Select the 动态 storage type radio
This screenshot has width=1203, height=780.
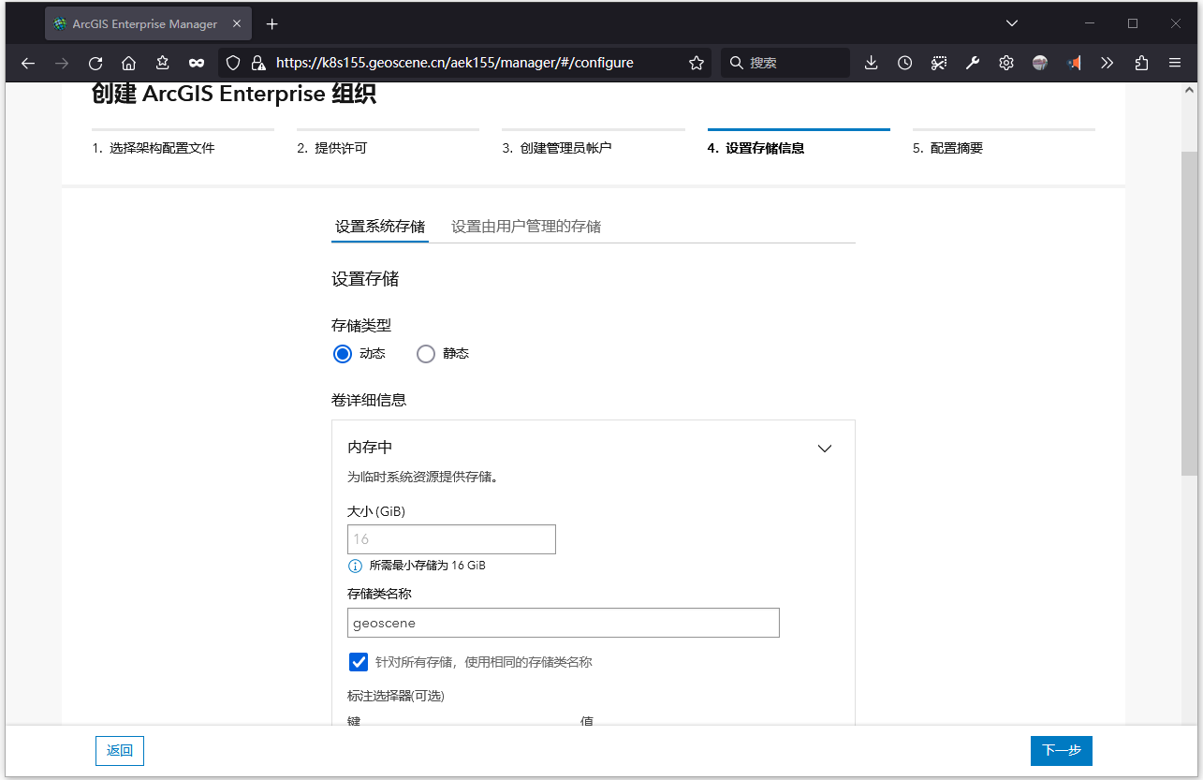click(343, 354)
